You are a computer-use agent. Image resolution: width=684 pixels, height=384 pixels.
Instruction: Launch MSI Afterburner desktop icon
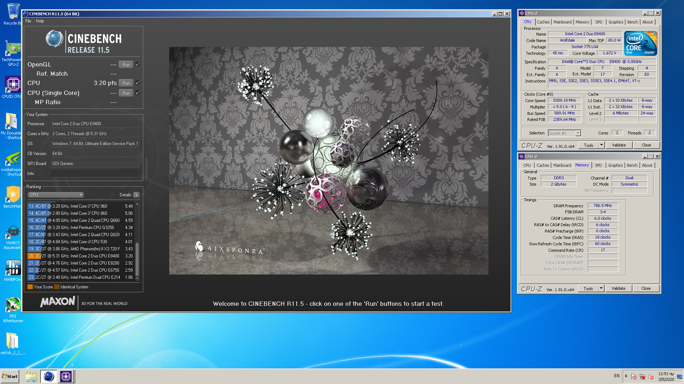pyautogui.click(x=13, y=309)
